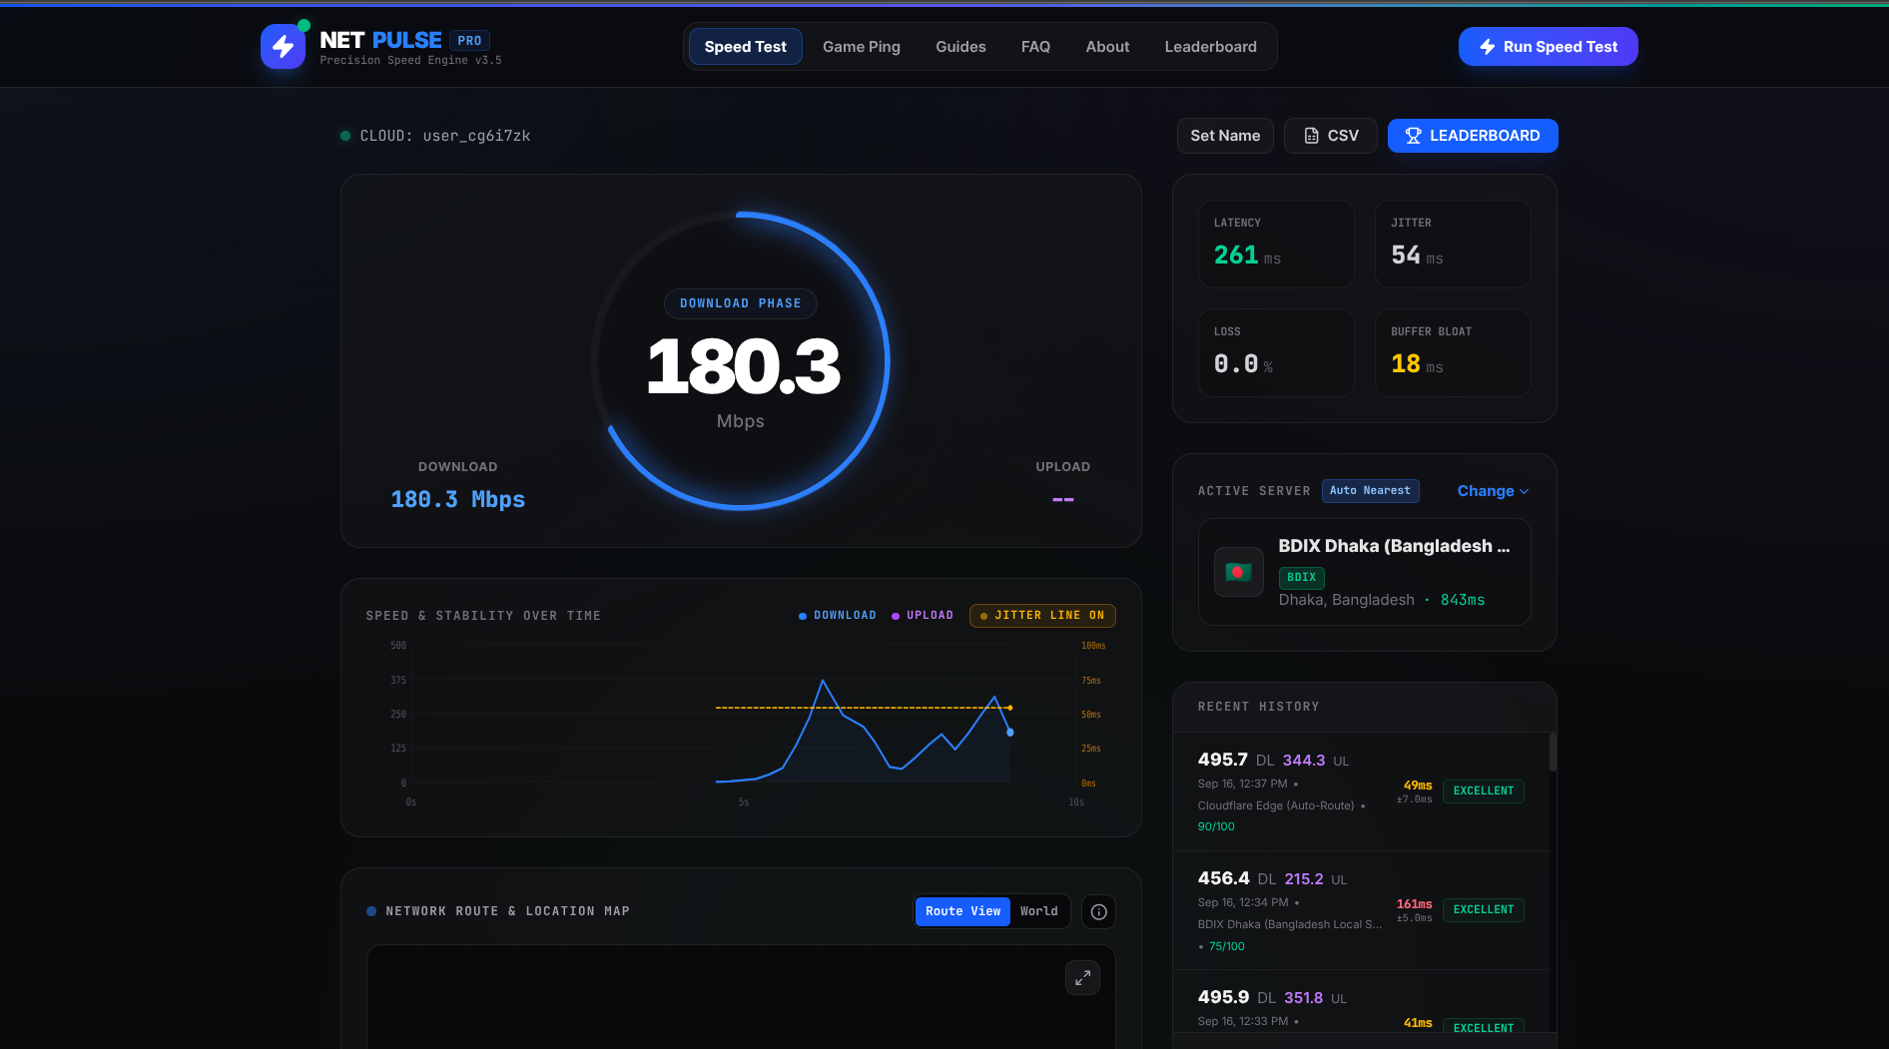Select the FAQ tab
Viewport: 1889px width, 1049px height.
(1035, 47)
